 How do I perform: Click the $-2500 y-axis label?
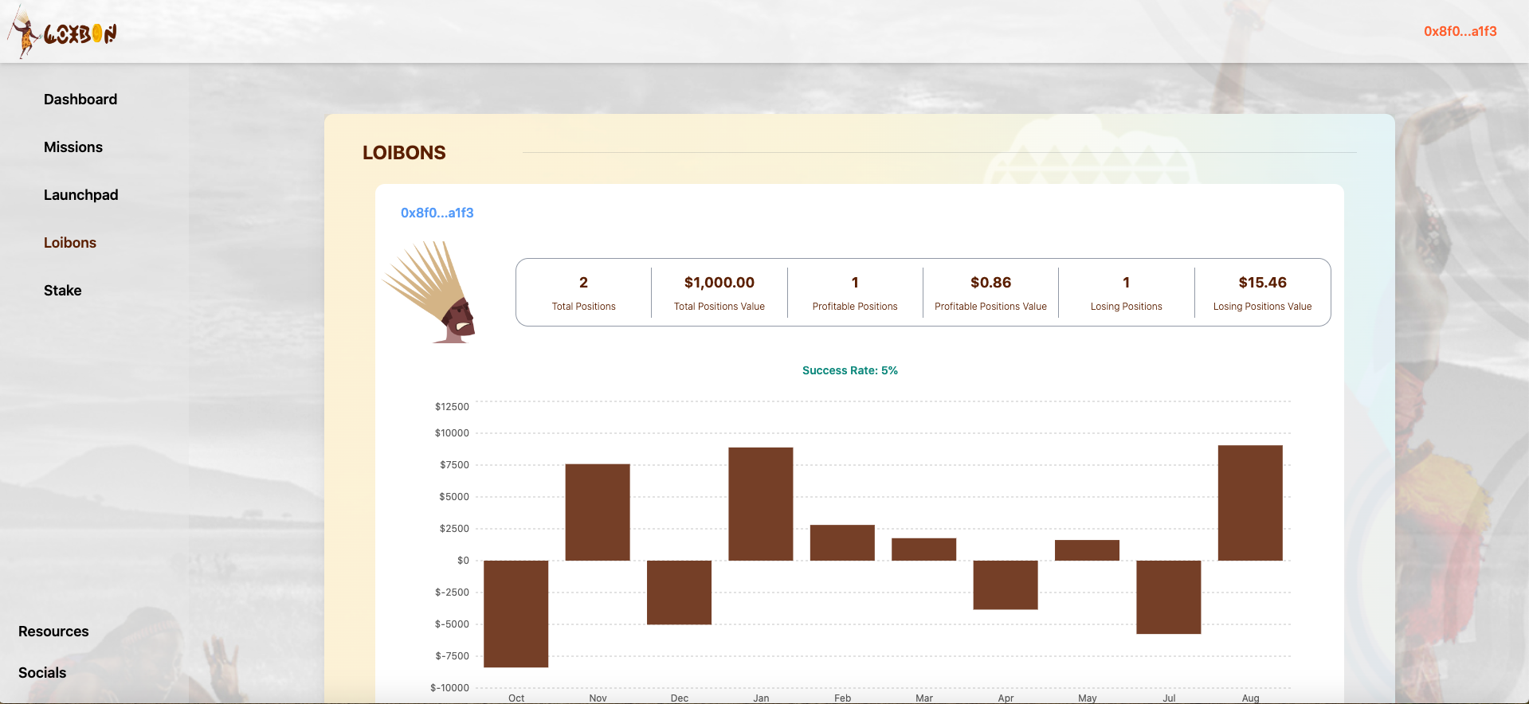tap(452, 593)
